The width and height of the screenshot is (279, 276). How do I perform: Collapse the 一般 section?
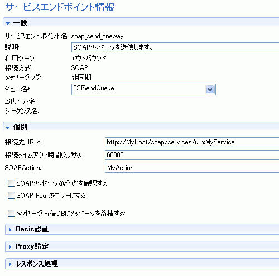pyautogui.click(x=8, y=23)
